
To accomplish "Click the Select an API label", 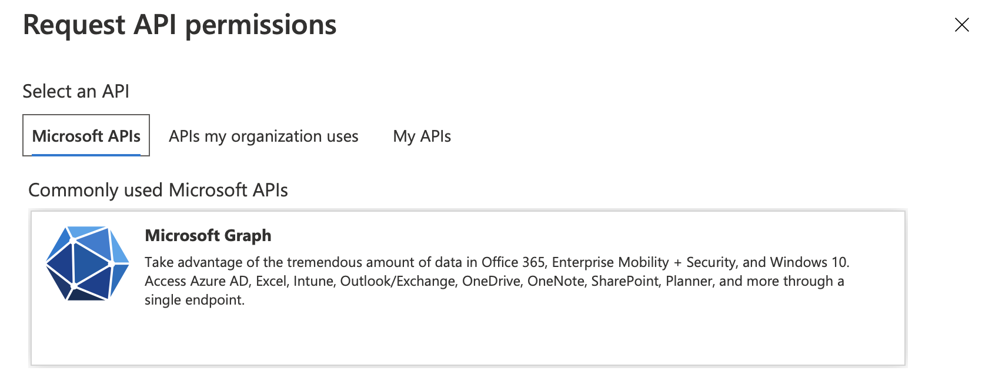I will point(76,91).
